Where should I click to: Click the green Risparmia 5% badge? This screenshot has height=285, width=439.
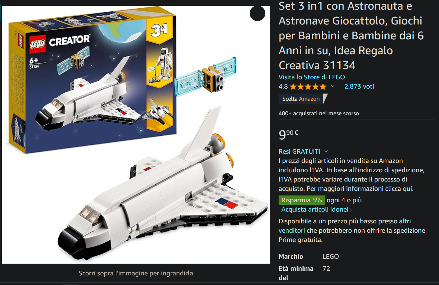(x=302, y=200)
